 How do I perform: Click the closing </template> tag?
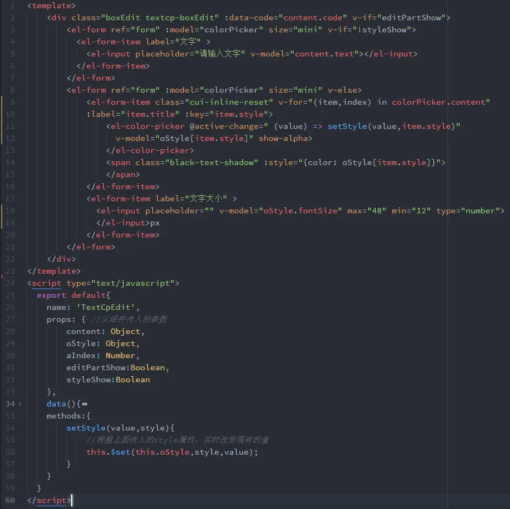point(54,271)
